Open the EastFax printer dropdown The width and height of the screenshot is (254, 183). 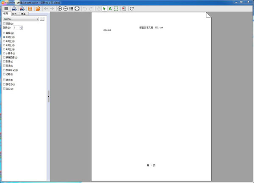click(x=38, y=19)
